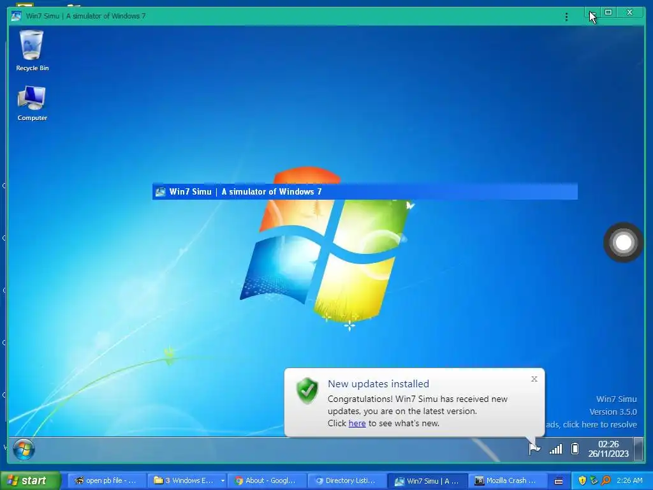Screen dimensions: 653x490
Task: Click the 'click here to resolve' ads text
Action: pyautogui.click(x=591, y=424)
